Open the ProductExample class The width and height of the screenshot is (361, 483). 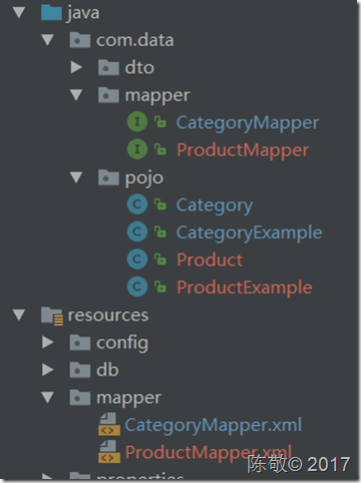coord(244,287)
